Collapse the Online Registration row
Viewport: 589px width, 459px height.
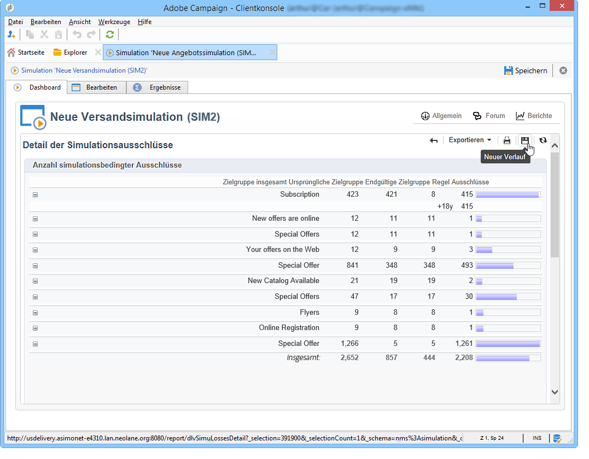click(36, 328)
